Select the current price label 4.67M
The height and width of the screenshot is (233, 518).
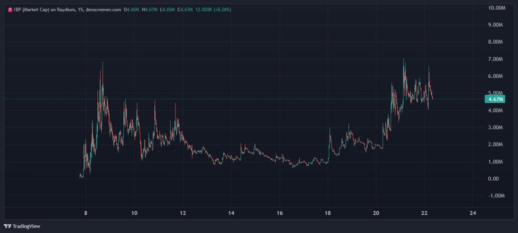point(494,99)
